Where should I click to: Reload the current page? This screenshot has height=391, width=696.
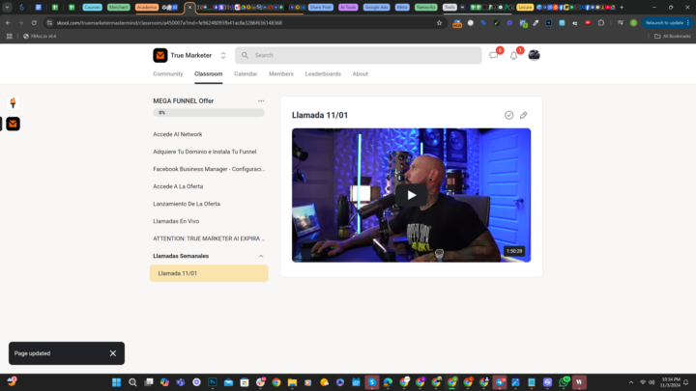click(34, 22)
